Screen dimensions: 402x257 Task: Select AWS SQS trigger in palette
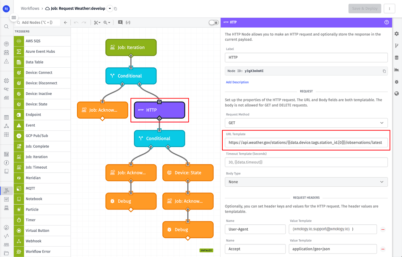tap(42, 41)
